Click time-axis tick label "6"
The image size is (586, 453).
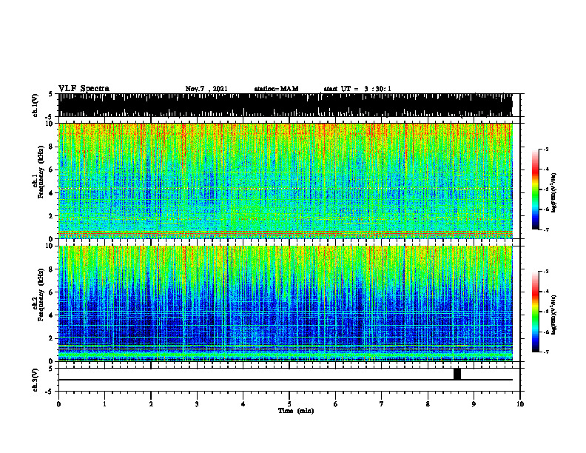(336, 404)
